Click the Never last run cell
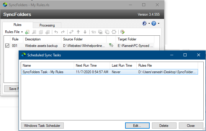206x131 pixels. click(x=116, y=72)
